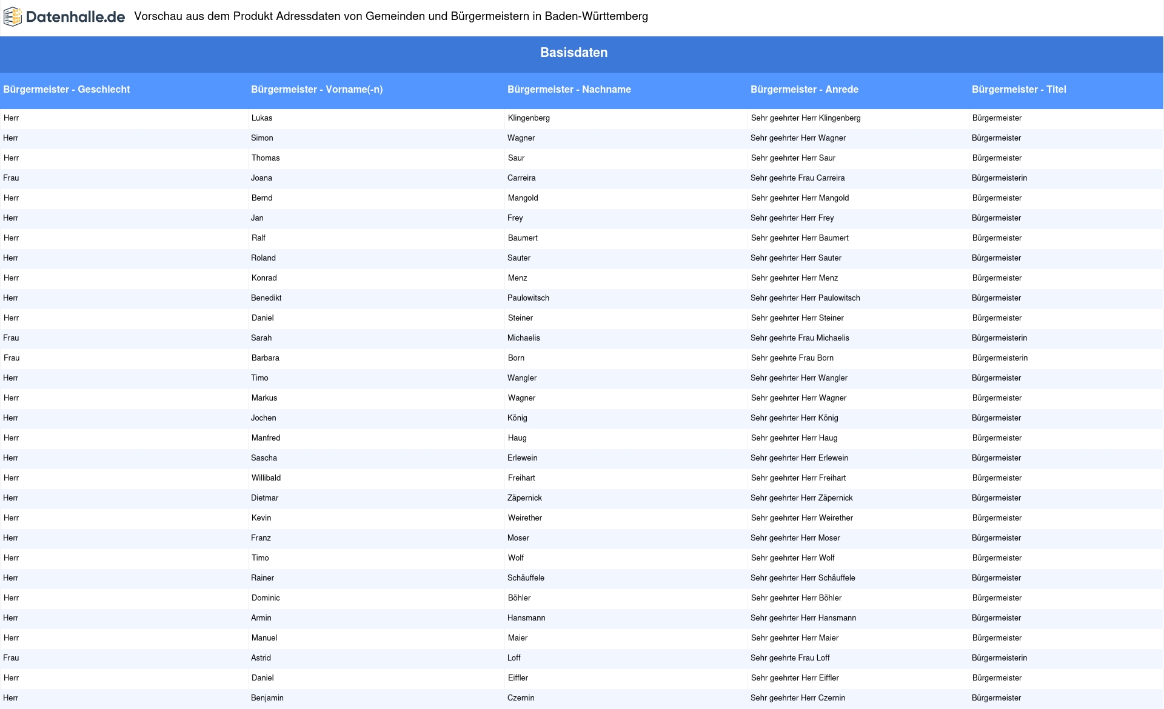Click the Datenhalle.de logo icon
This screenshot has height=709, width=1164.
point(13,17)
